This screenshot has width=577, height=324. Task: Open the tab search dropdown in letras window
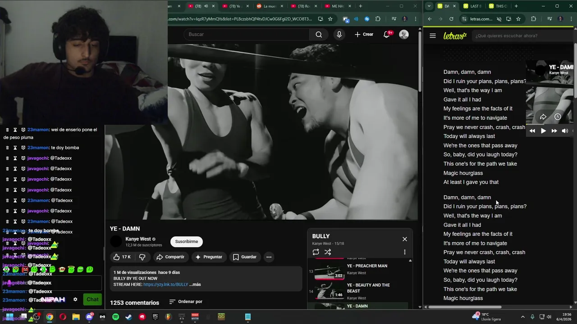click(429, 6)
